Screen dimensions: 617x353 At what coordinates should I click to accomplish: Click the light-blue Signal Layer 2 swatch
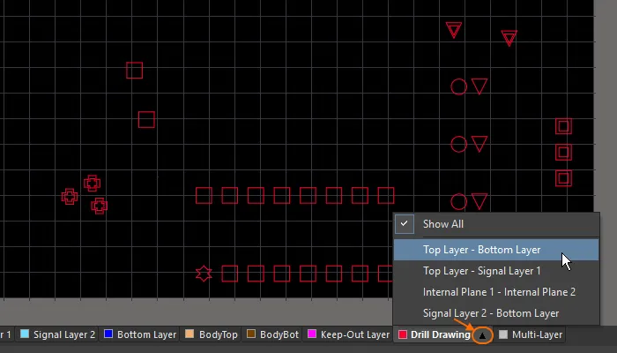click(x=25, y=334)
